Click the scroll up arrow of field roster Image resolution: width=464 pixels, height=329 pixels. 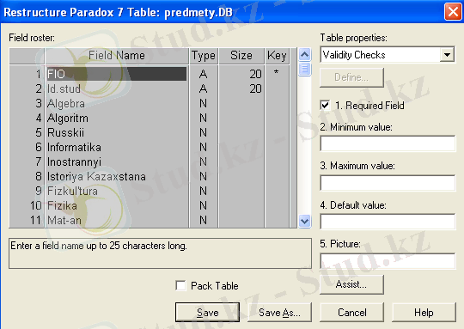pos(304,54)
